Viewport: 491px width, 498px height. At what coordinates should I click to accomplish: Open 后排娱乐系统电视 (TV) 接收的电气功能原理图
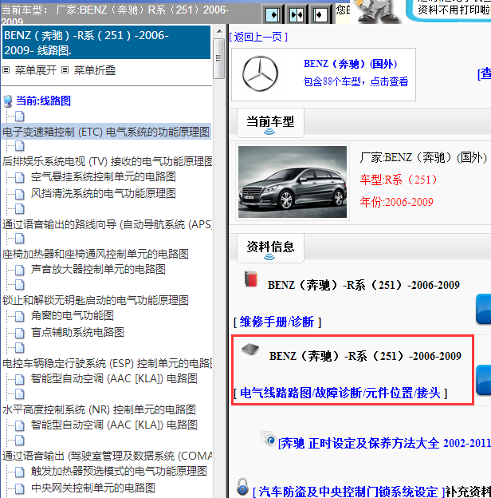pos(108,161)
